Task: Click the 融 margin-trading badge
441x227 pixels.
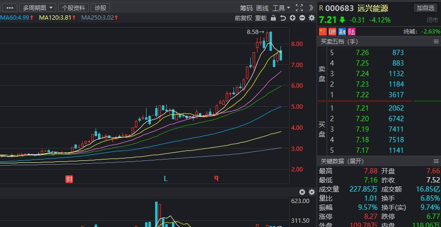Action: click(342, 32)
